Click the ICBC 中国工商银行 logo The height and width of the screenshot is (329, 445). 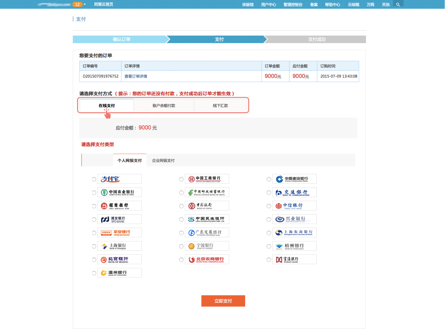207,179
